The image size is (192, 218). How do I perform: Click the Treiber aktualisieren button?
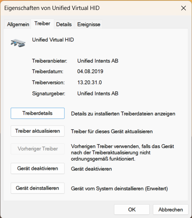38,131
